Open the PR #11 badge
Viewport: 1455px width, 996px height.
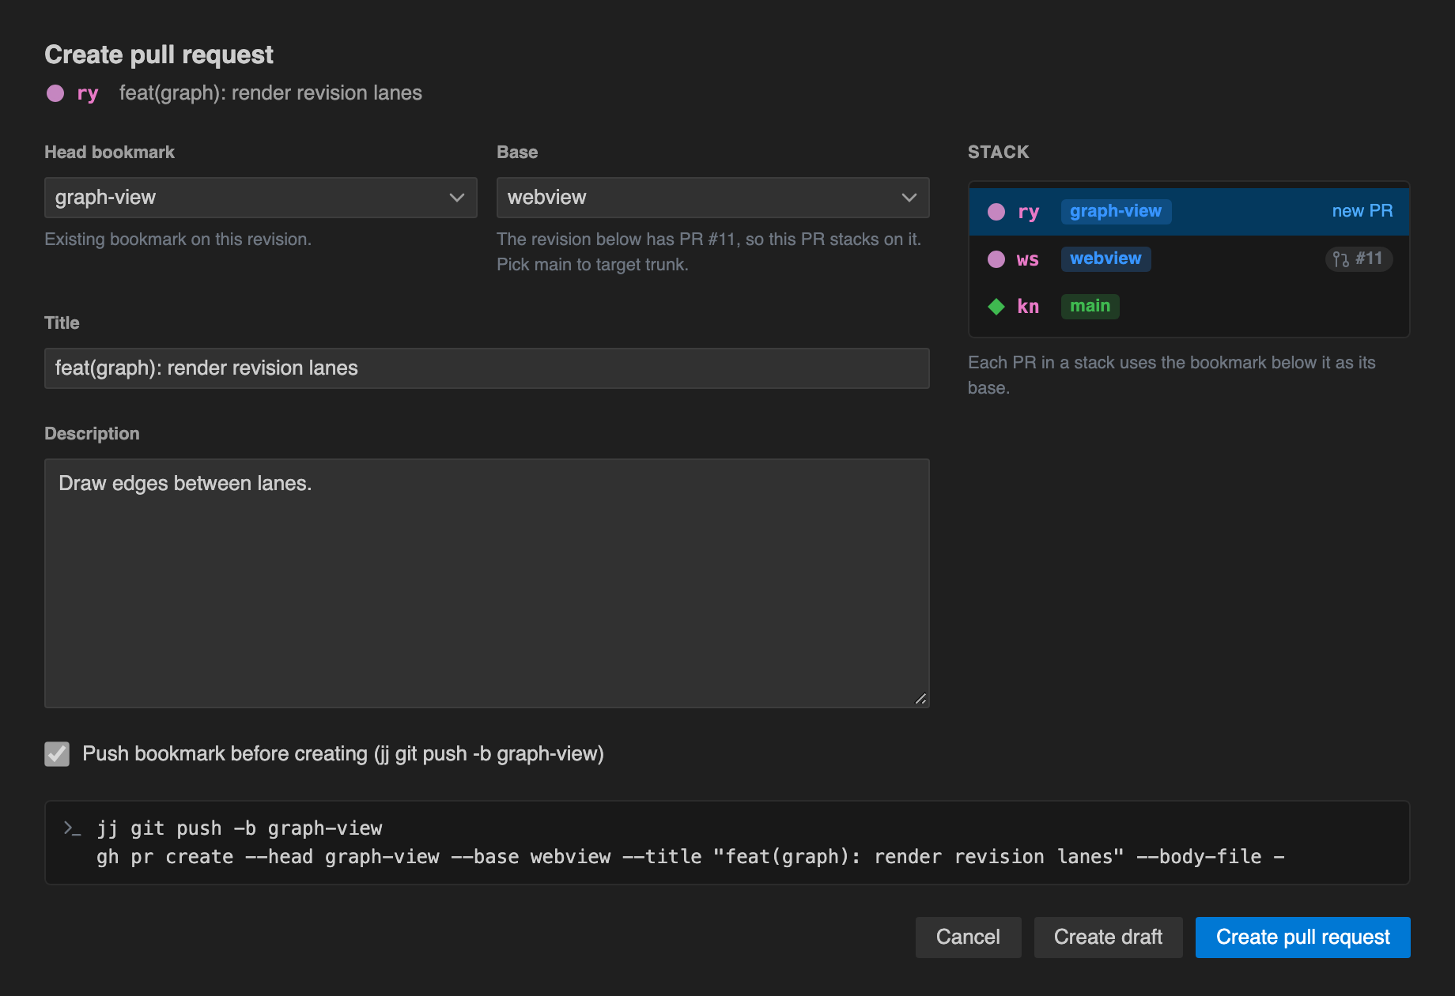(x=1359, y=258)
